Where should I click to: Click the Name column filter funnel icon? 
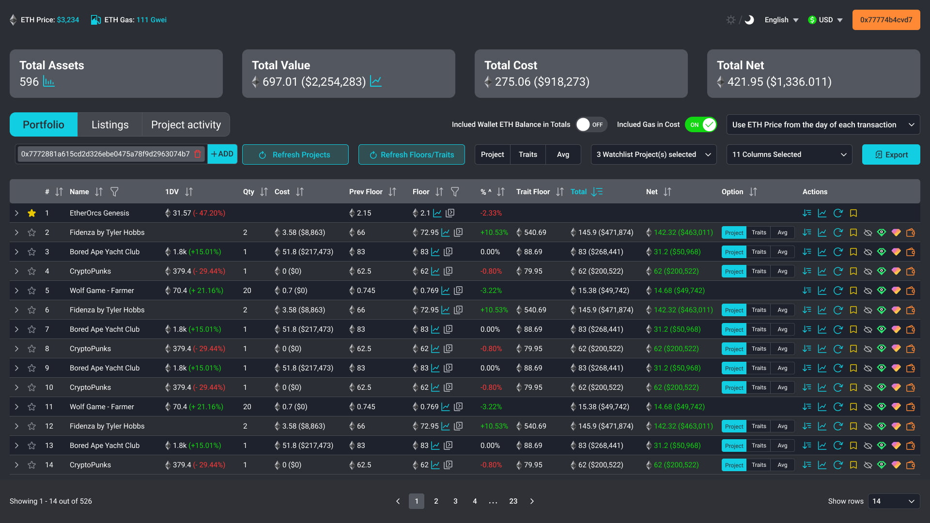[114, 192]
